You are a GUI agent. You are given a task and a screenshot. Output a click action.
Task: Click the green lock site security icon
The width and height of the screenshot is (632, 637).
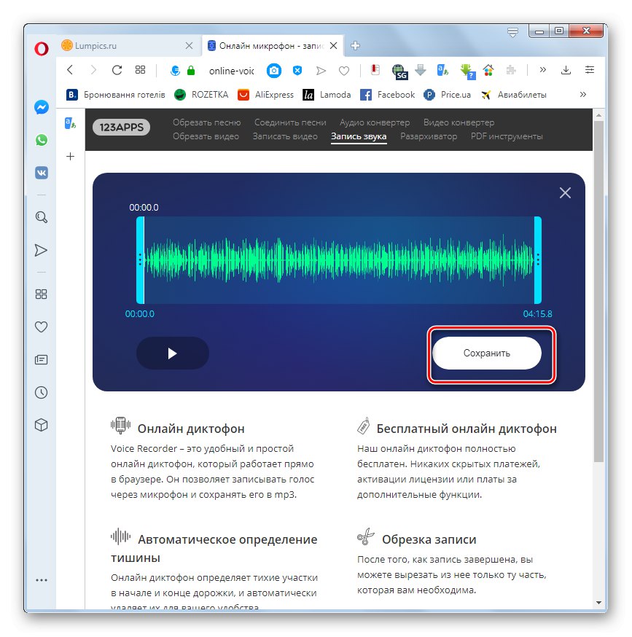(190, 71)
